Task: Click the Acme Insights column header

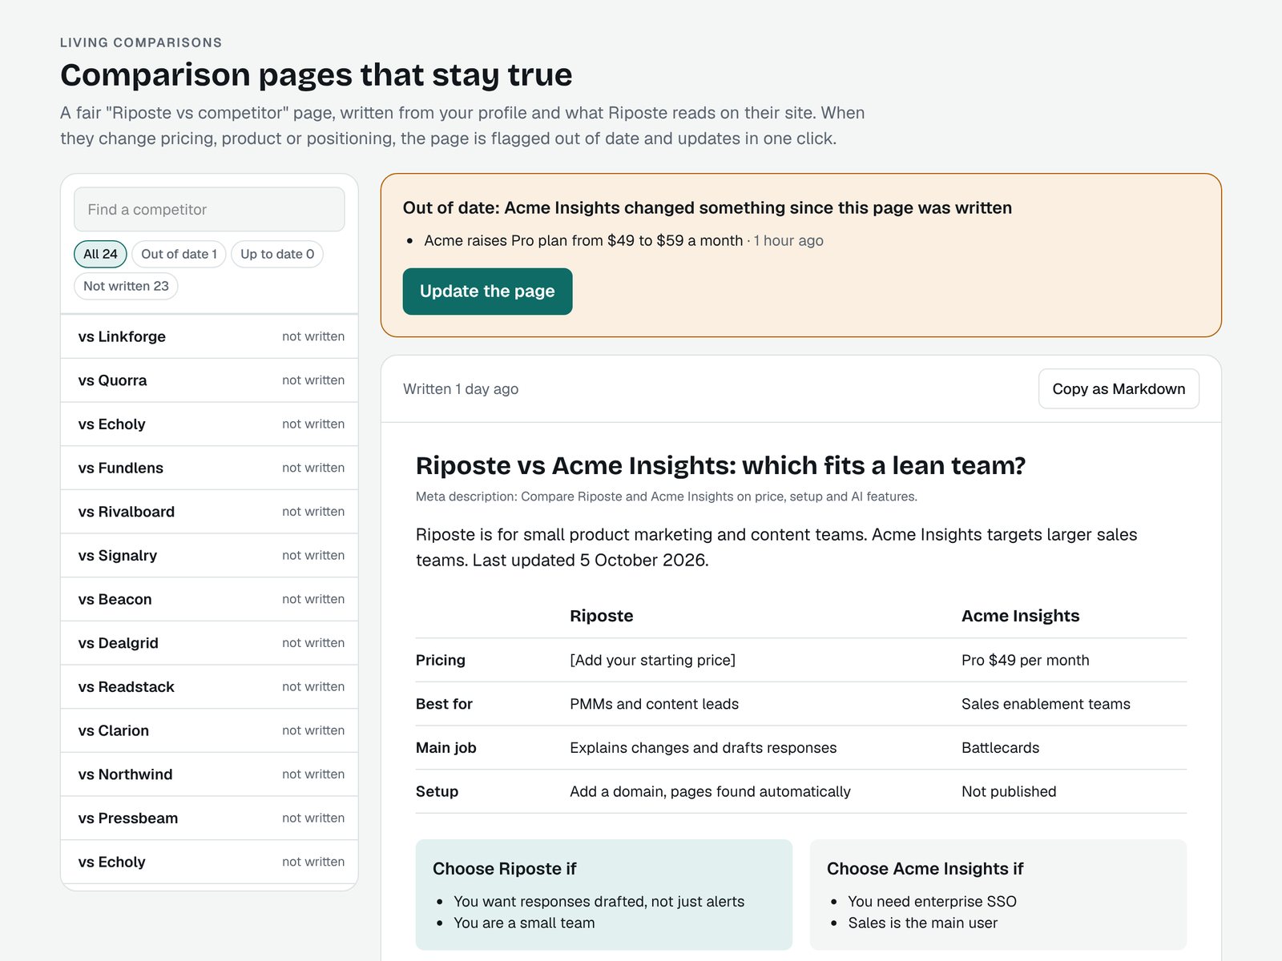Action: 1020,616
